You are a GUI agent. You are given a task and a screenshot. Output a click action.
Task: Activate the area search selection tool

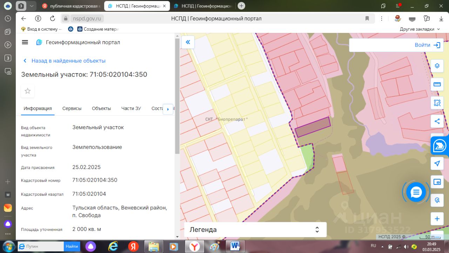point(437,103)
